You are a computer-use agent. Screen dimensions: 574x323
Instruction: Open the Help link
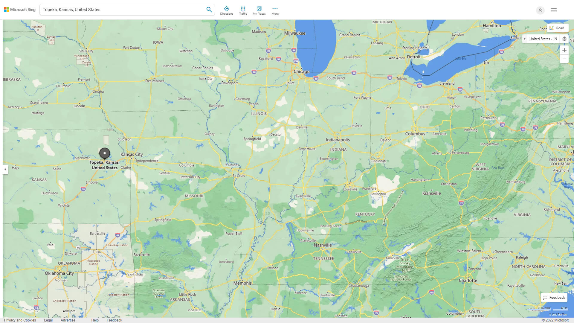(95, 320)
